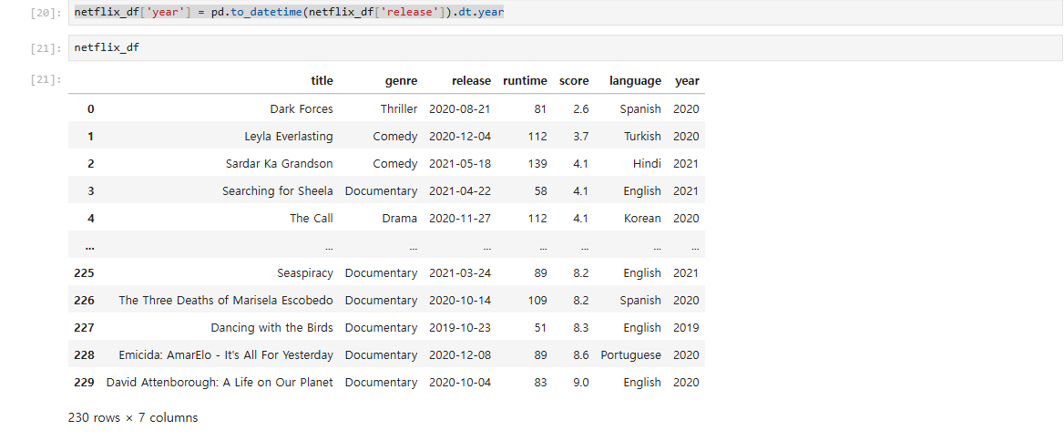Click row index 225
The height and width of the screenshot is (441, 1064).
[84, 272]
